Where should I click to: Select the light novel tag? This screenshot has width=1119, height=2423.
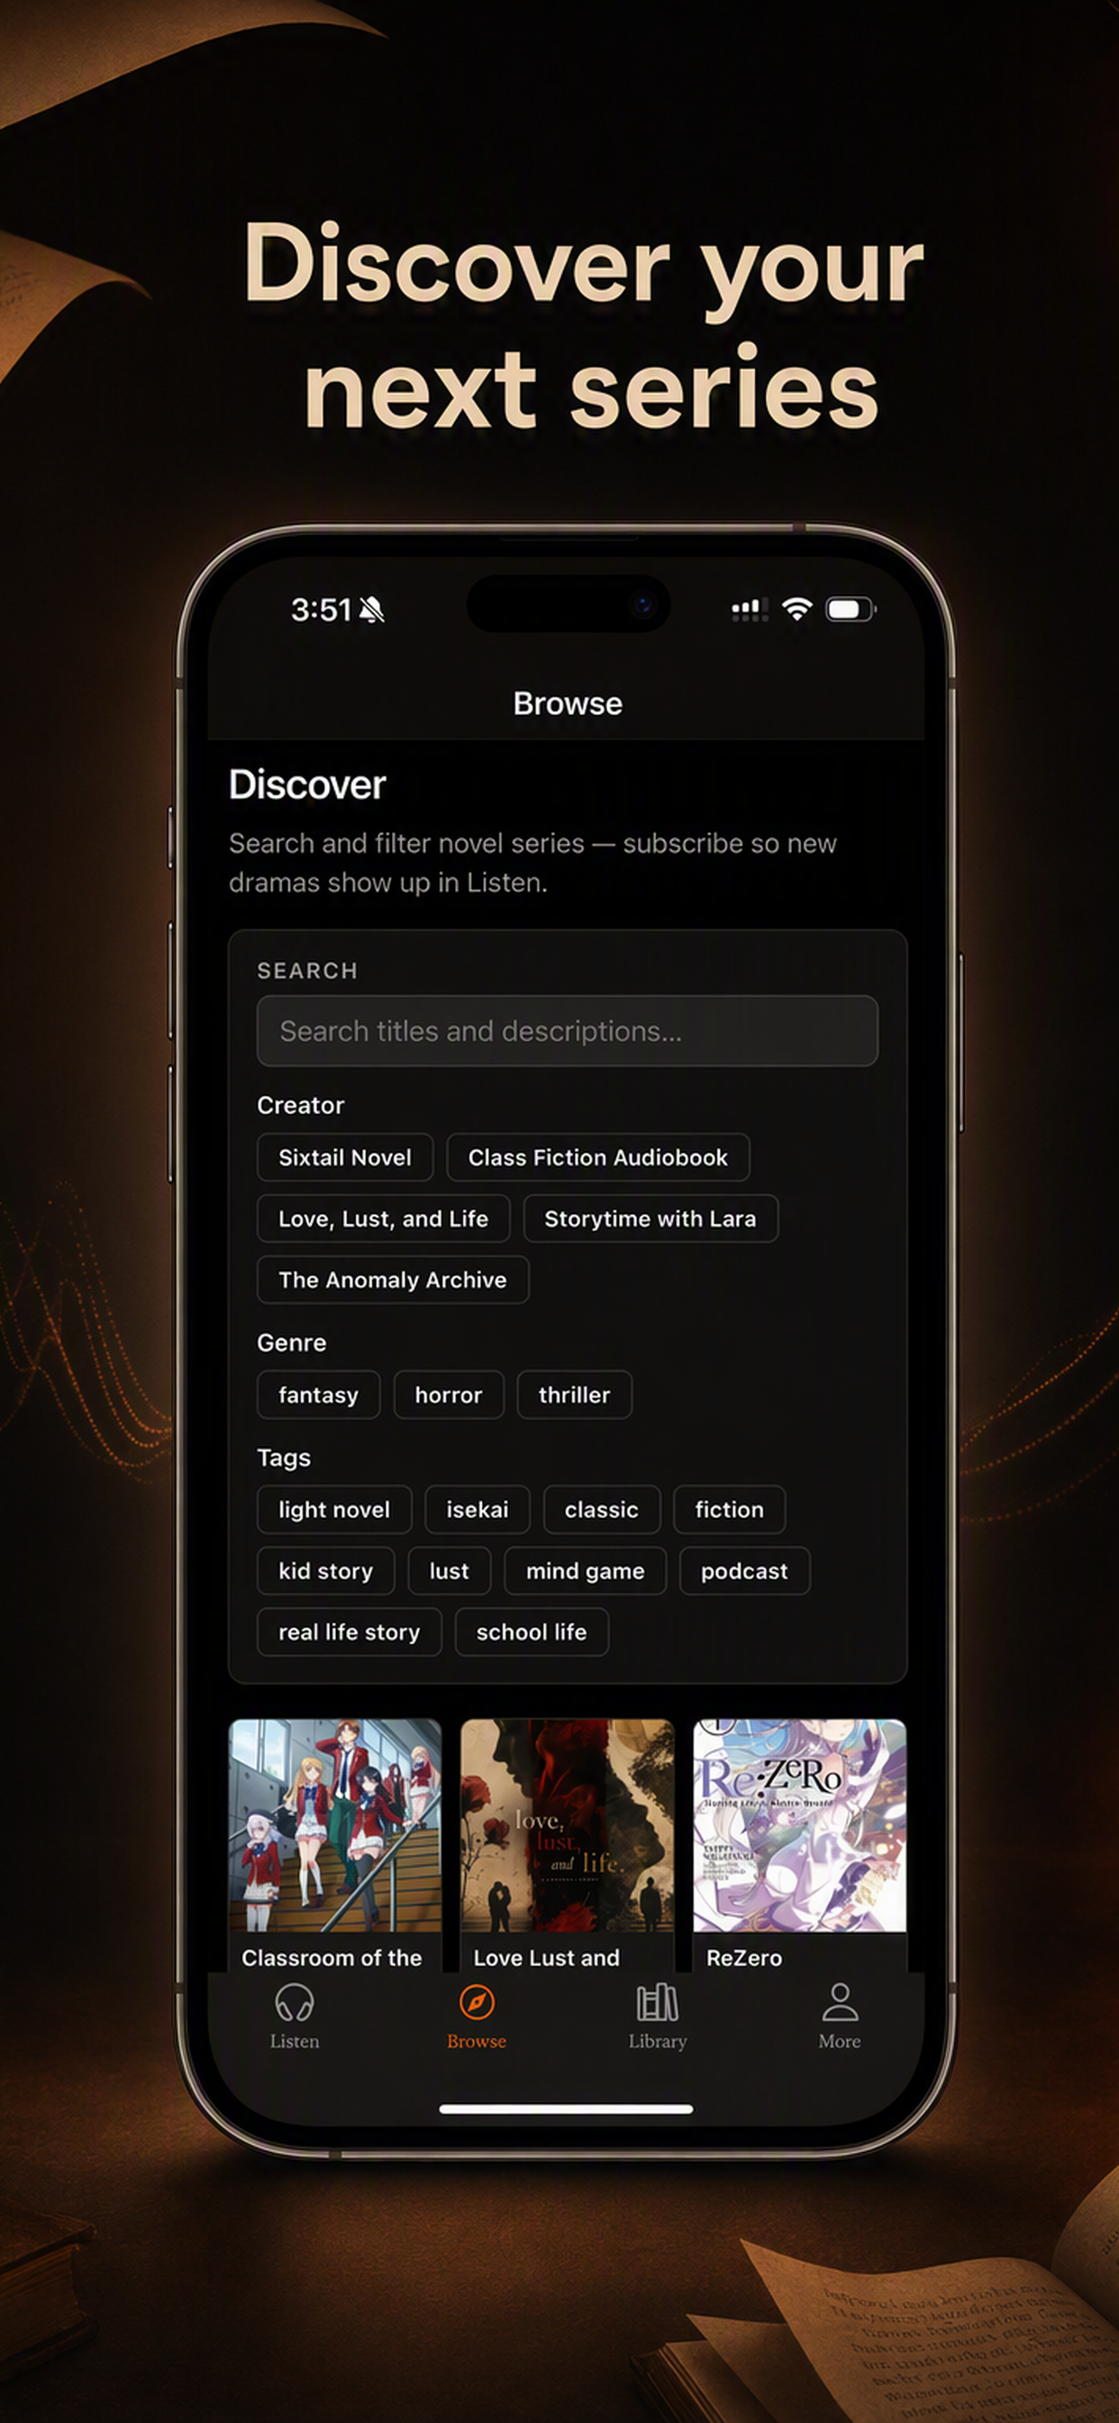[x=335, y=1509]
